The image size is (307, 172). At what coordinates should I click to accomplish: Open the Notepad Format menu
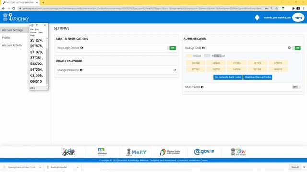point(33,32)
